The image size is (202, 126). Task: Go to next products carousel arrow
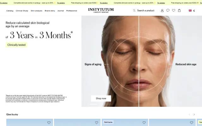point(194,114)
